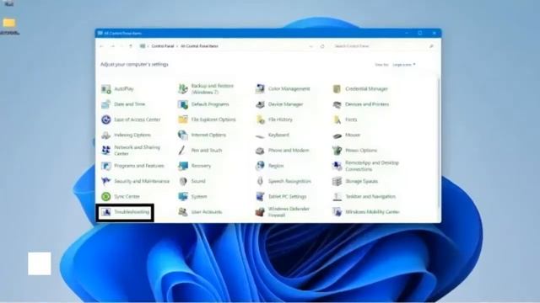Click the Fonts label text
Viewport: 540px width, 303px height.
pyautogui.click(x=351, y=120)
